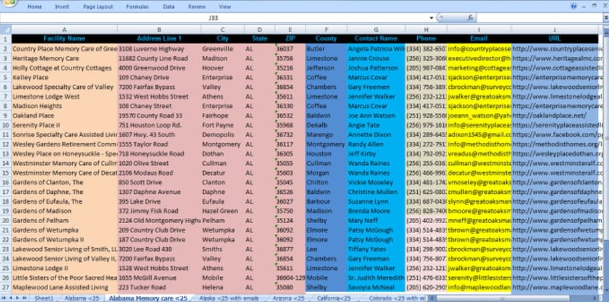609x302 pixels.
Task: Select cell Kelley Place
Action: click(x=64, y=78)
